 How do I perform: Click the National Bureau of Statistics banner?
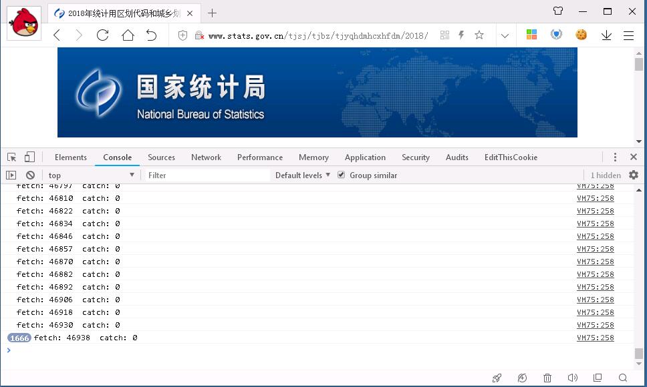[317, 92]
